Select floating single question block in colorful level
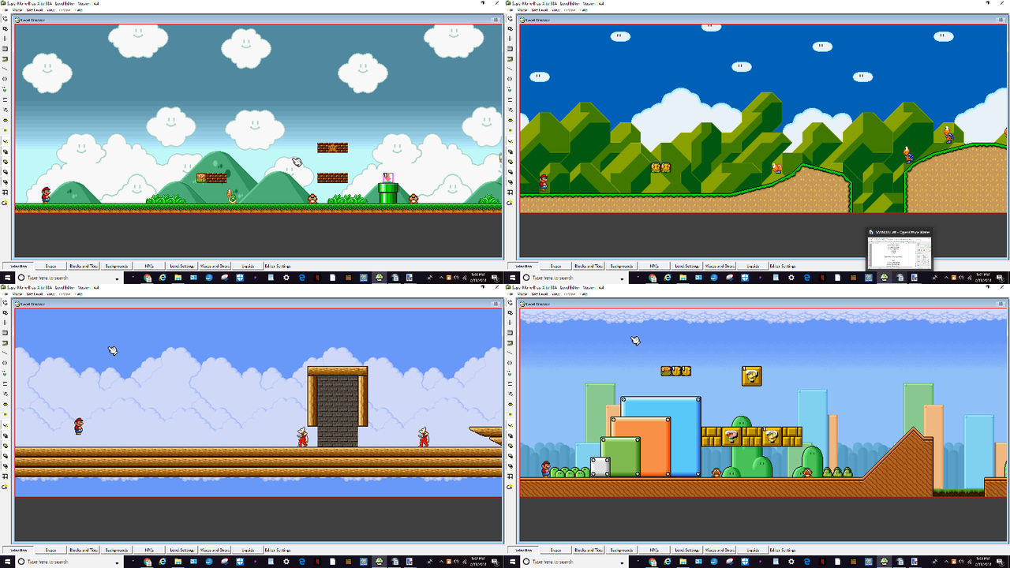The image size is (1010, 568). coord(752,376)
